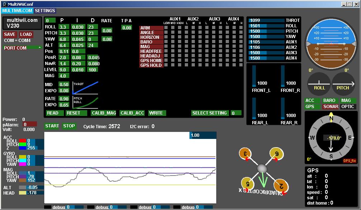Viewport: 361px width, 210px height.
Task: Click the quadcopter X motor diagram
Action: (262, 168)
